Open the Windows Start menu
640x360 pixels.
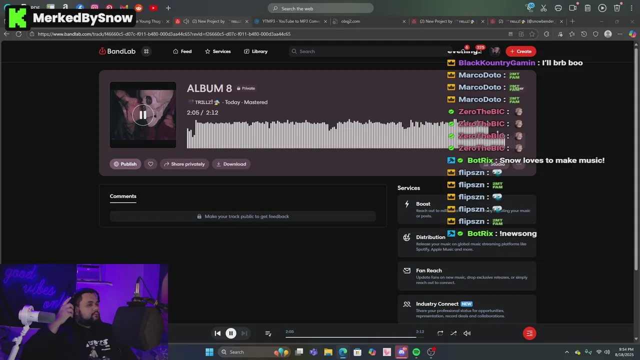pyautogui.click(x=209, y=352)
